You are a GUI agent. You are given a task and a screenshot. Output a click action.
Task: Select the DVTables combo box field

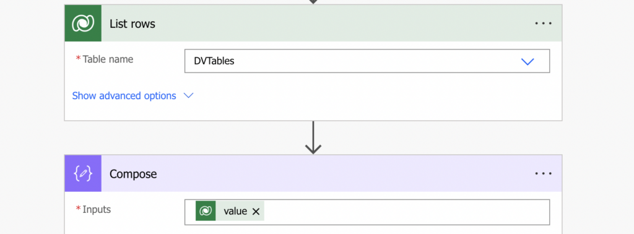367,61
